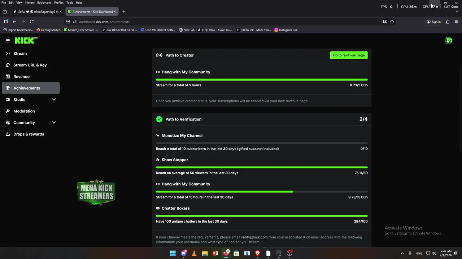Bookmark this page with the star
Screen dimensions: 462x259
pyautogui.click(x=392, y=22)
